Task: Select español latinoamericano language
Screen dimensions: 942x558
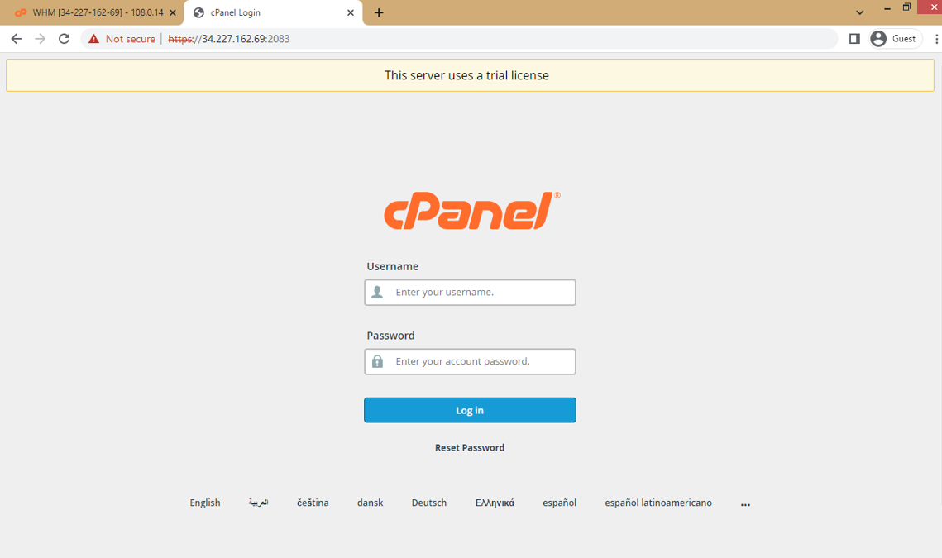Action: point(657,503)
